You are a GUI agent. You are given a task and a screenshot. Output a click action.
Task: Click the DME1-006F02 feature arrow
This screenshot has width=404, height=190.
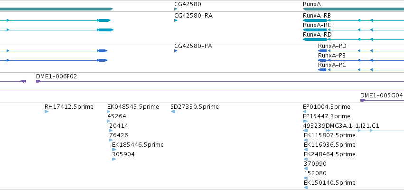pyautogui.click(x=38, y=81)
